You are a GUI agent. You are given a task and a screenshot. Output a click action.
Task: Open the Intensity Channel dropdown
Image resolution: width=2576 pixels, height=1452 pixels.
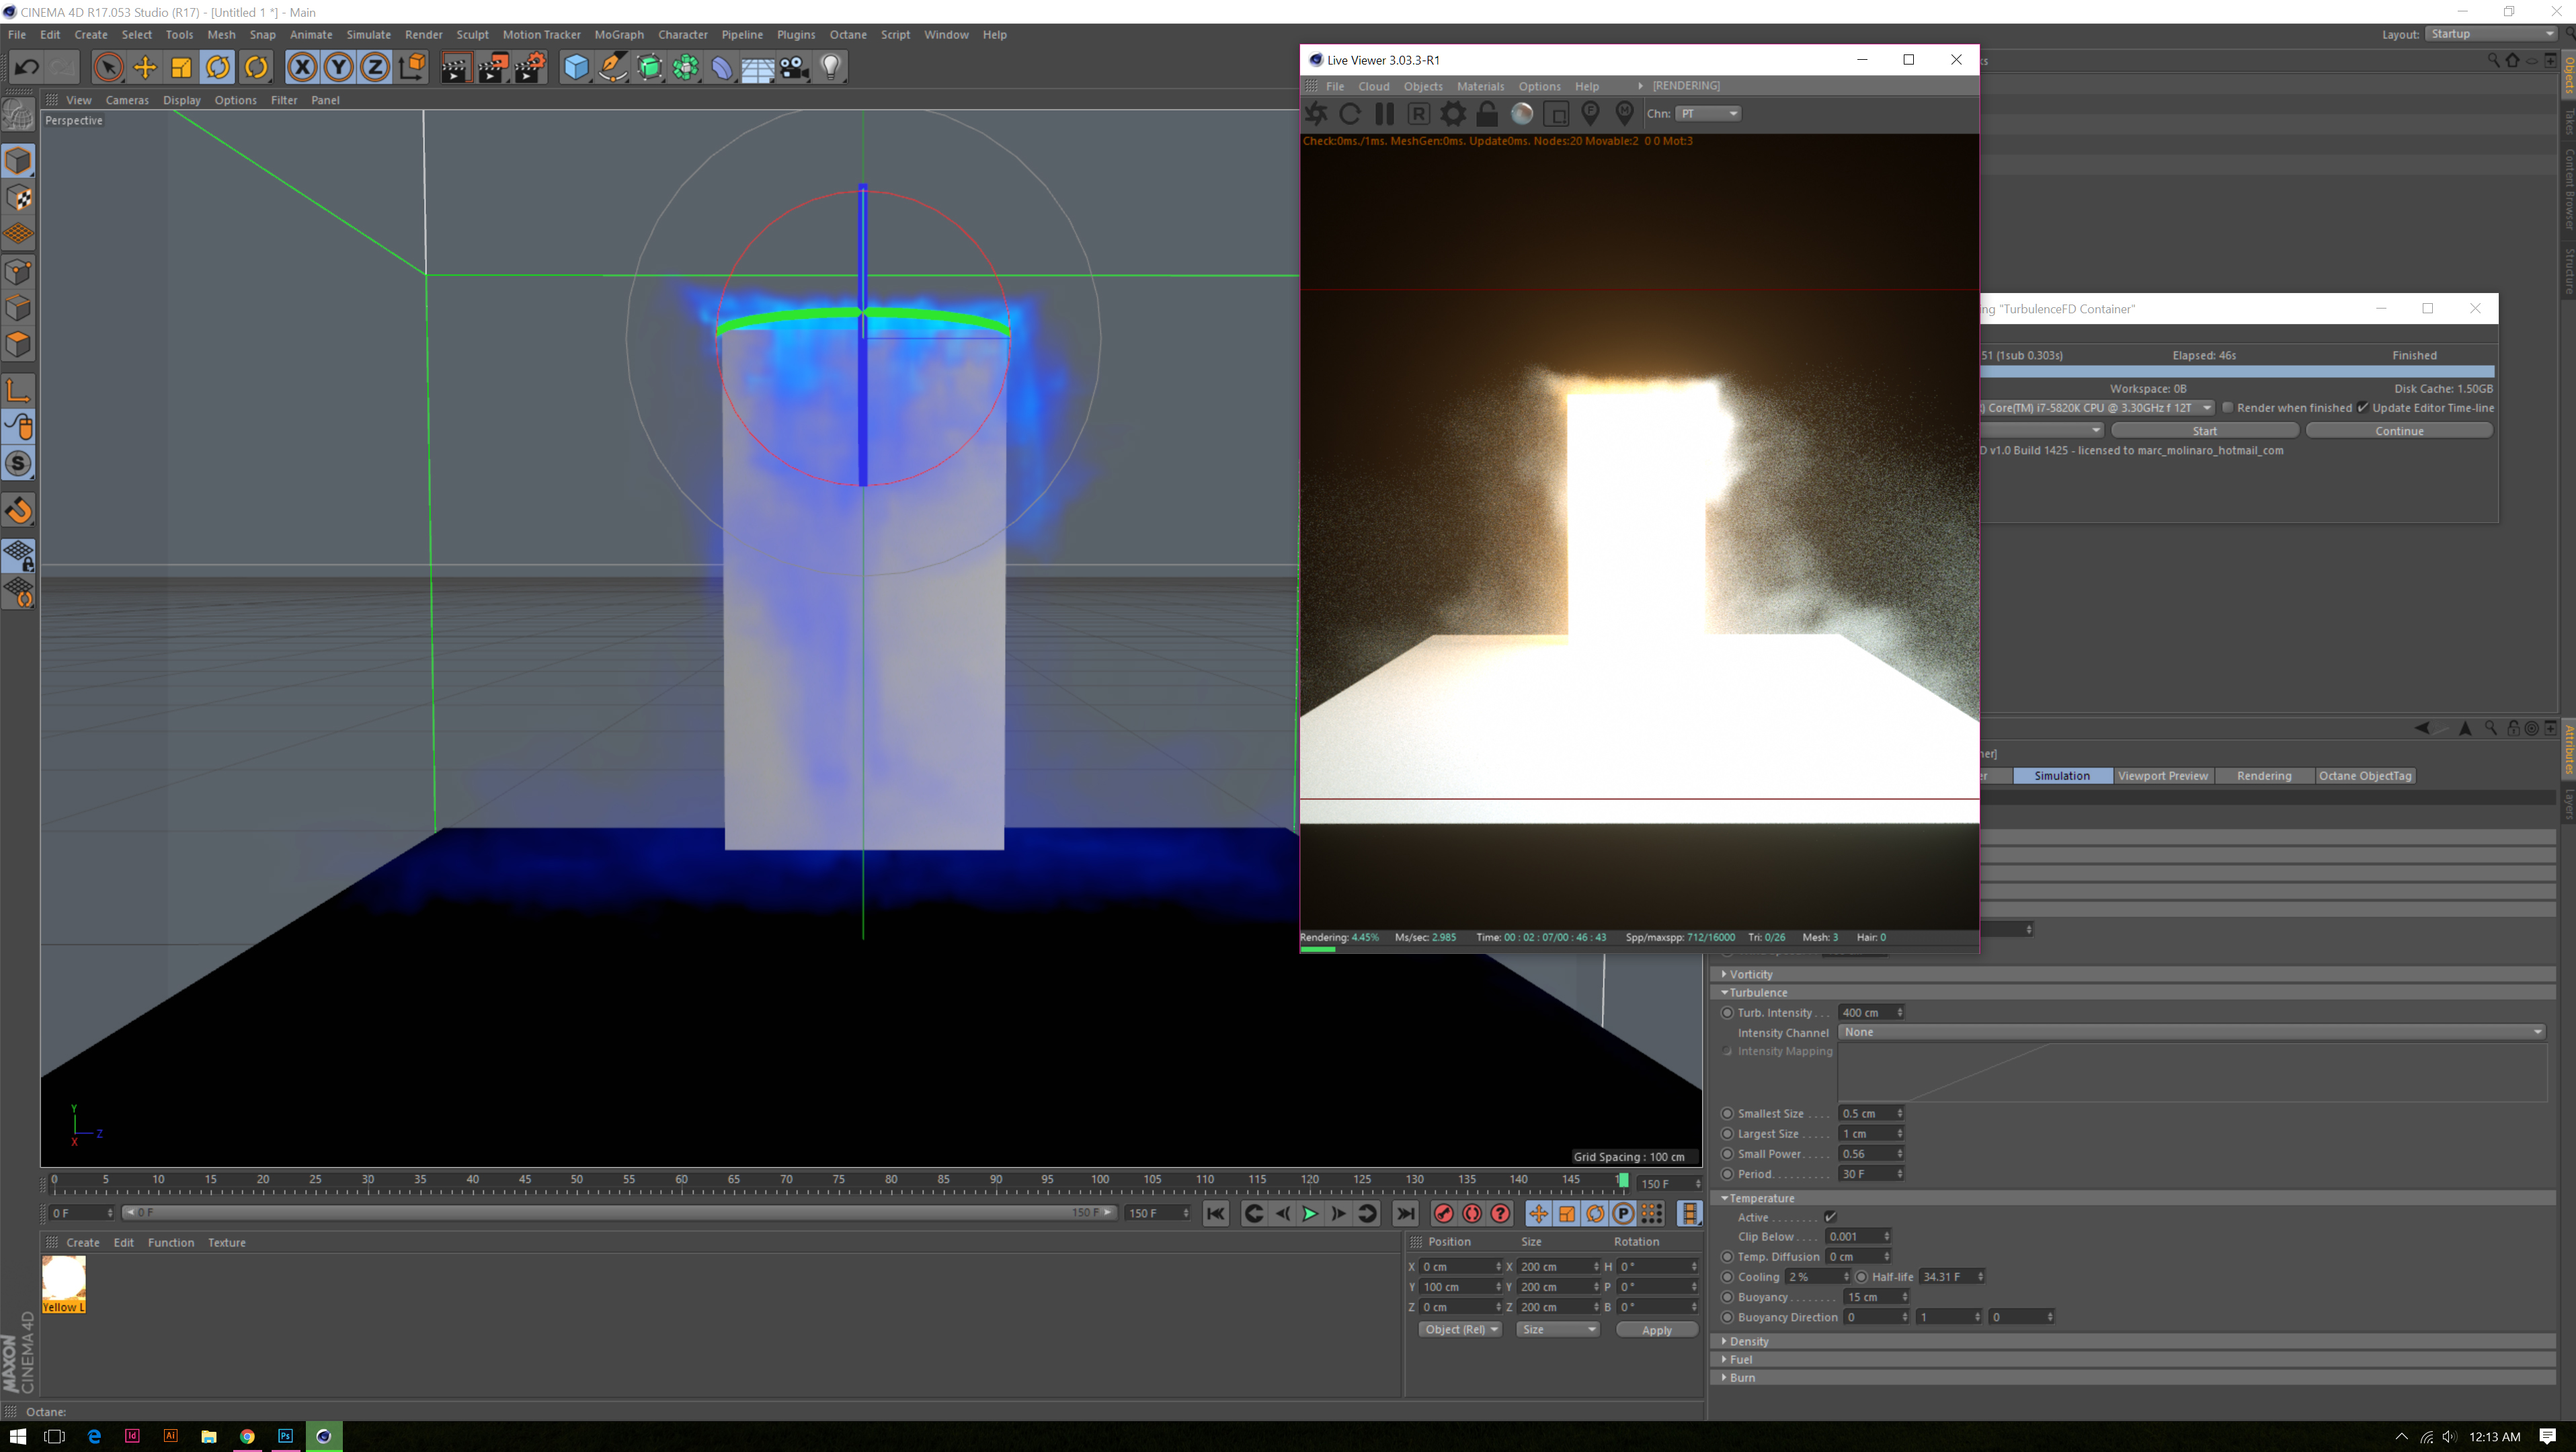pos(2190,1032)
